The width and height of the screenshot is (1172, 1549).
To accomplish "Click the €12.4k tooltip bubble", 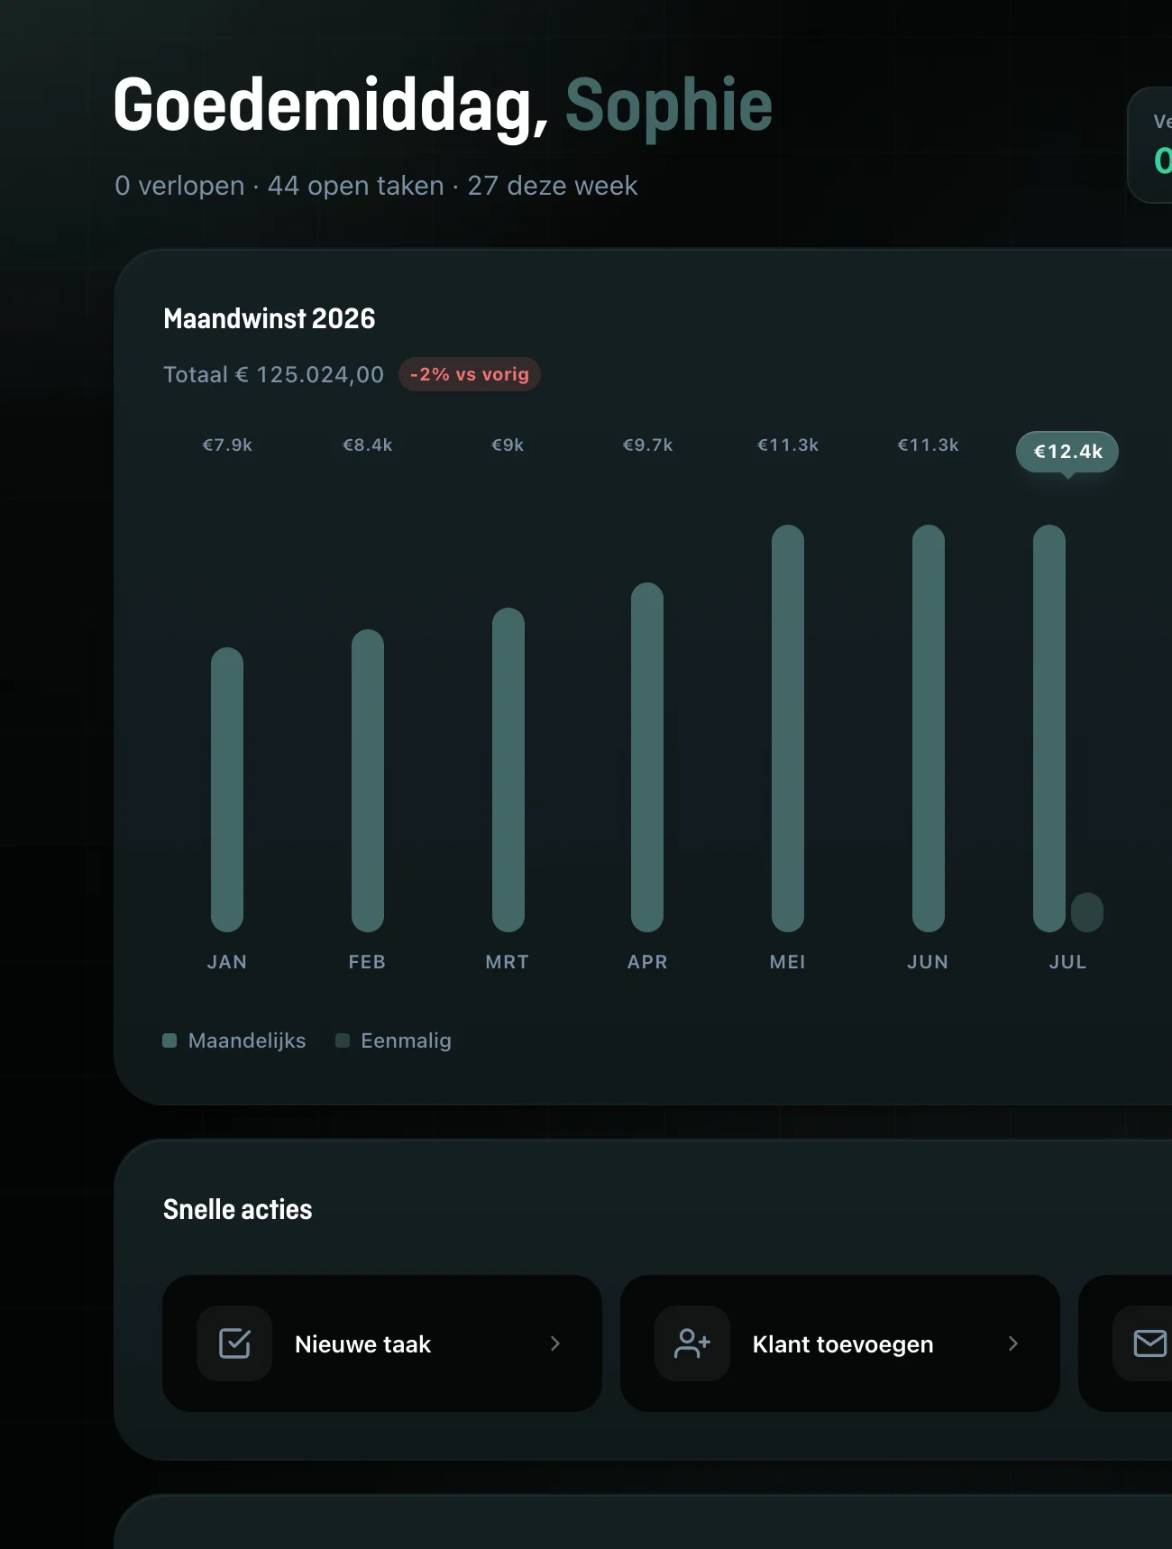I will point(1067,452).
